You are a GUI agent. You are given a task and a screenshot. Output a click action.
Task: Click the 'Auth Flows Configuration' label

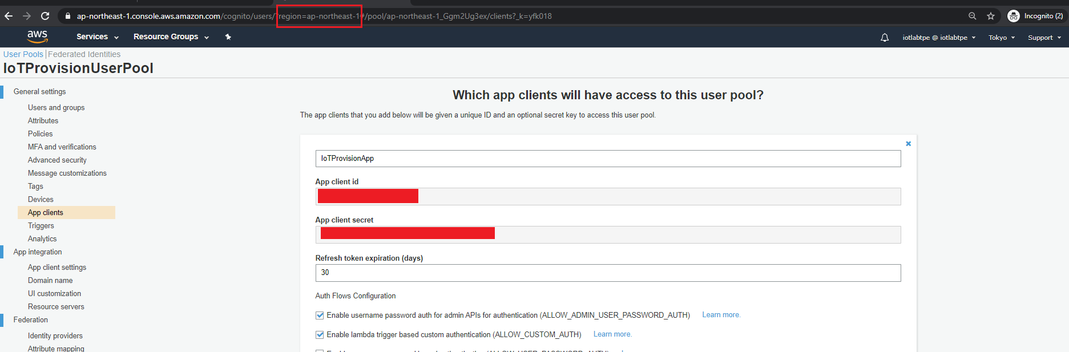(356, 296)
